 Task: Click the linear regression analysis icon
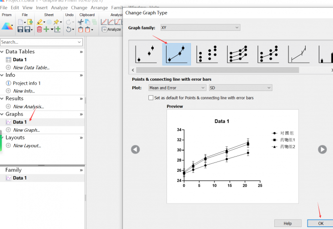pos(104,22)
